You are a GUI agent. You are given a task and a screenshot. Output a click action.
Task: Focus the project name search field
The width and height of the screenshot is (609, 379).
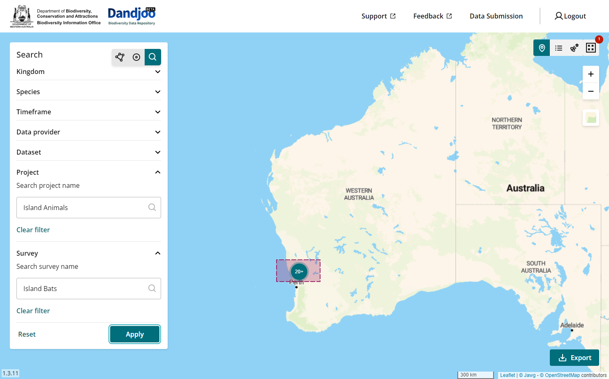point(89,208)
